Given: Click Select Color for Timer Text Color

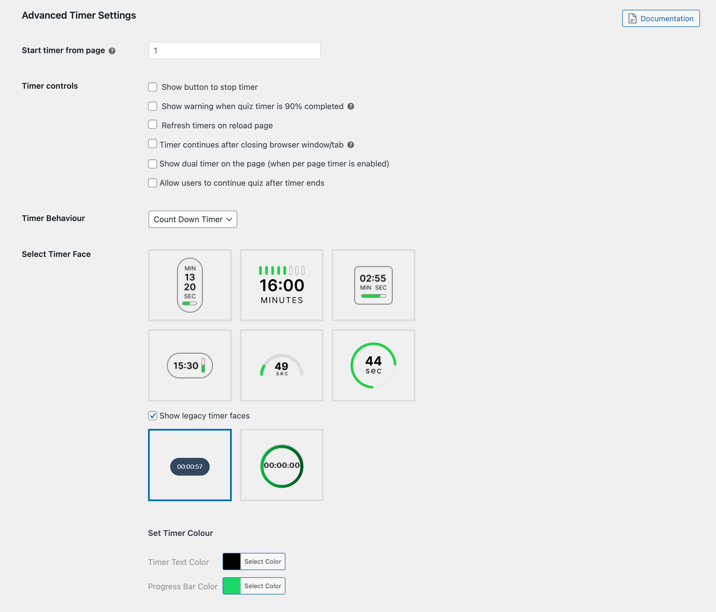Looking at the screenshot, I should 262,561.
